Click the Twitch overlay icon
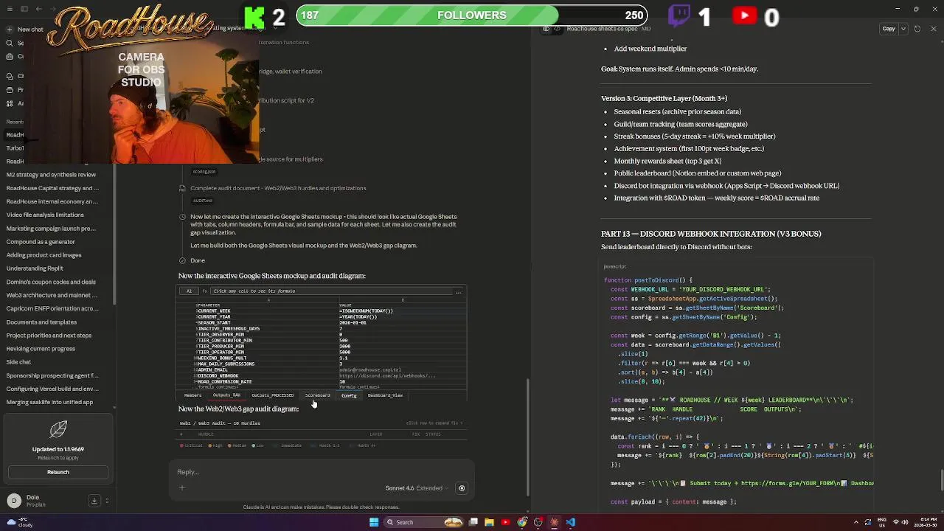944x531 pixels. pos(678,15)
